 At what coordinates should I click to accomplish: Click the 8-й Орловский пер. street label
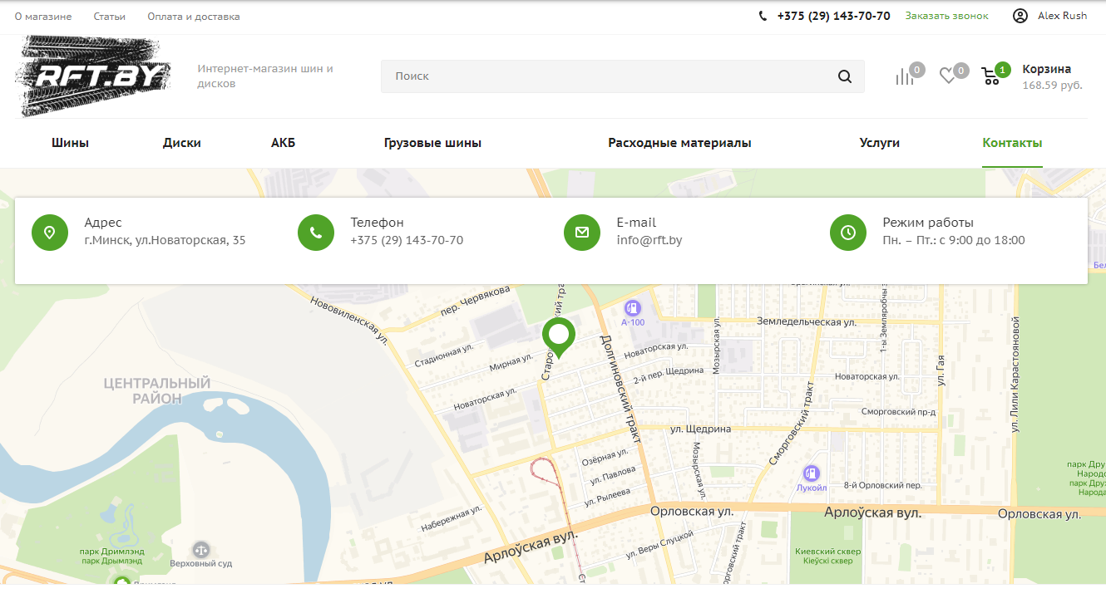tap(882, 485)
